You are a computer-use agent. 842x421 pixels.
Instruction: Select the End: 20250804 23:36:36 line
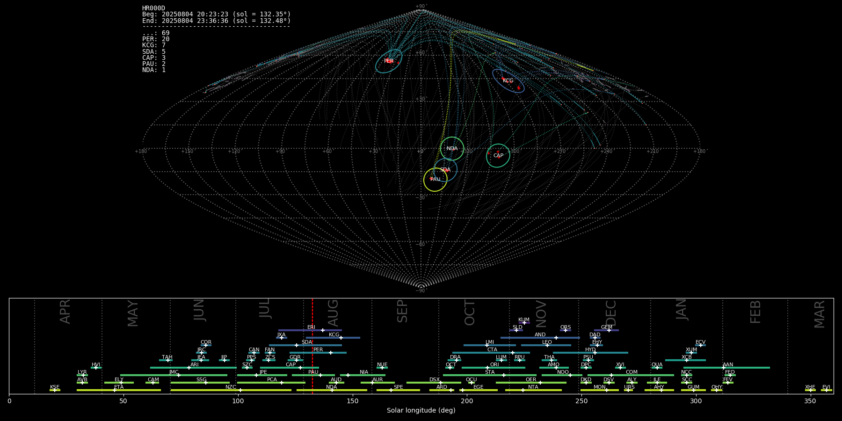click(217, 21)
